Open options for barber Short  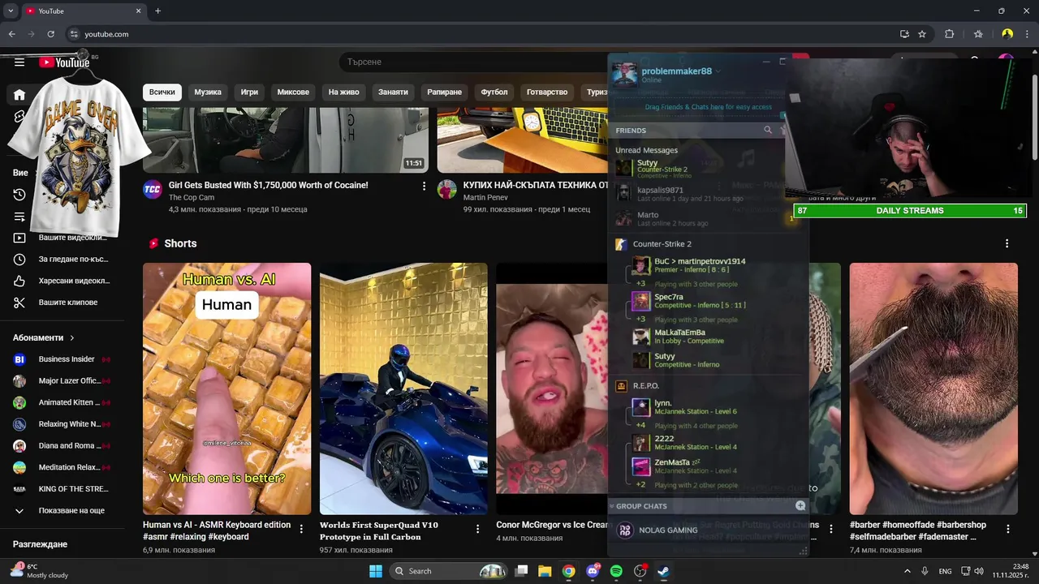(x=1008, y=529)
